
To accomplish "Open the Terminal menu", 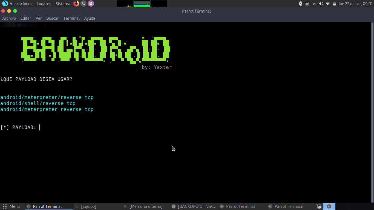I will point(71,18).
